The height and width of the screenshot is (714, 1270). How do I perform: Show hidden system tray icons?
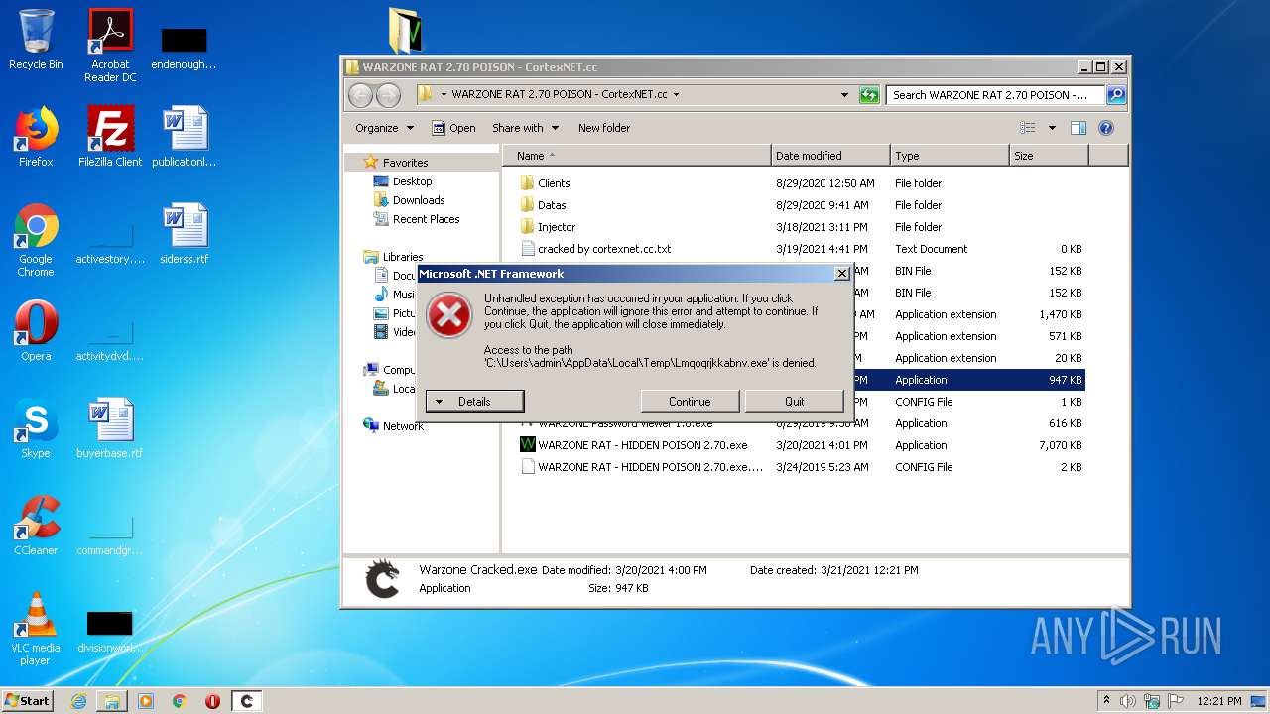coord(1106,701)
